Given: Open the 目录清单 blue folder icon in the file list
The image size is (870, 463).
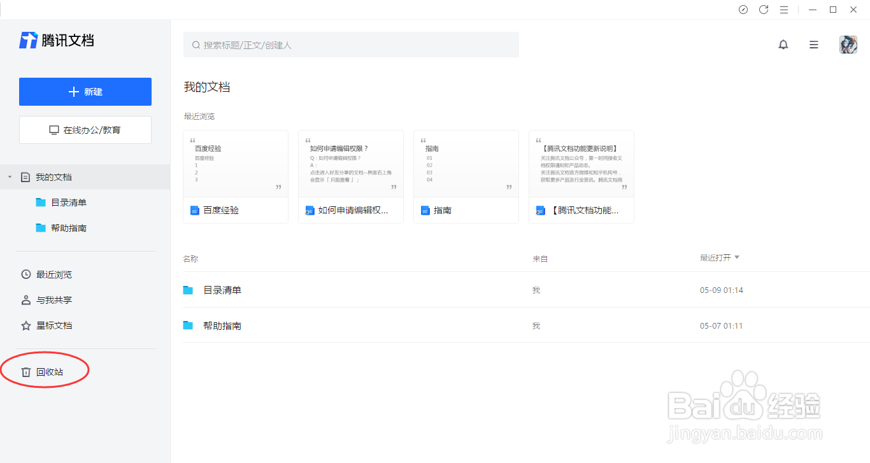Looking at the screenshot, I should 189,290.
